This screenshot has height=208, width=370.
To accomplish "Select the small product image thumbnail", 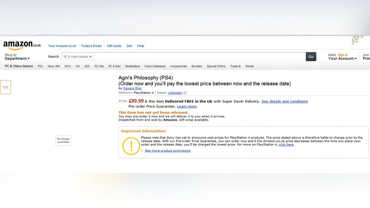I will [x=6, y=87].
